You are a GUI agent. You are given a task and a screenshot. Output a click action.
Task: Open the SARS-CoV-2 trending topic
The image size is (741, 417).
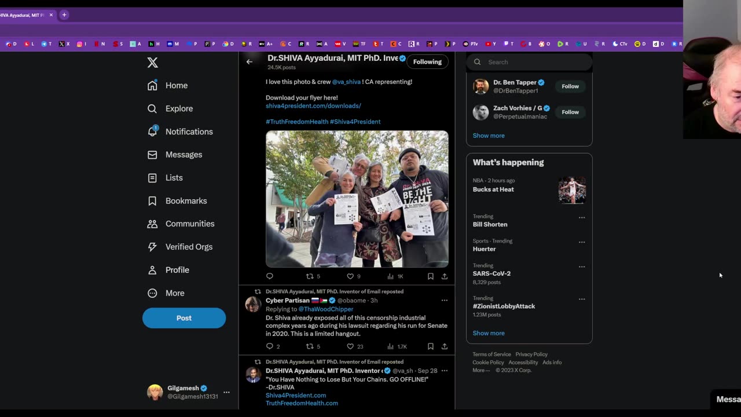pyautogui.click(x=491, y=273)
